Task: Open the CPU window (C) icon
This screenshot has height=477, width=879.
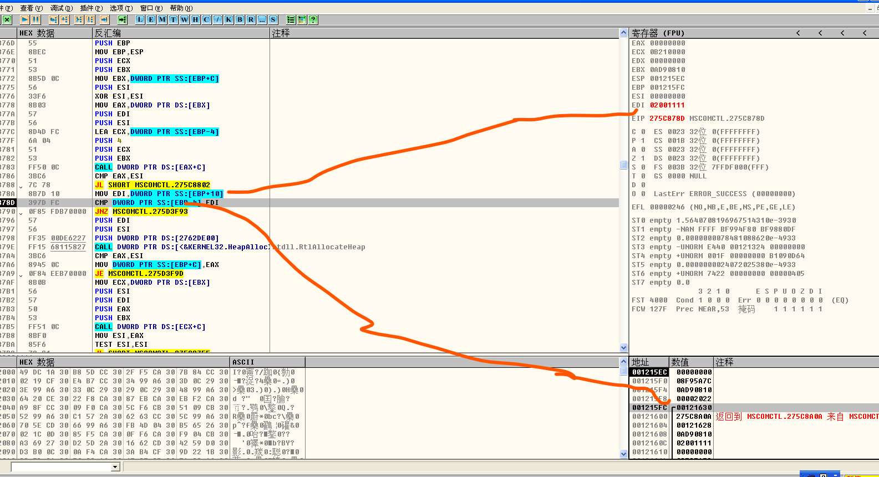Action: (x=207, y=19)
